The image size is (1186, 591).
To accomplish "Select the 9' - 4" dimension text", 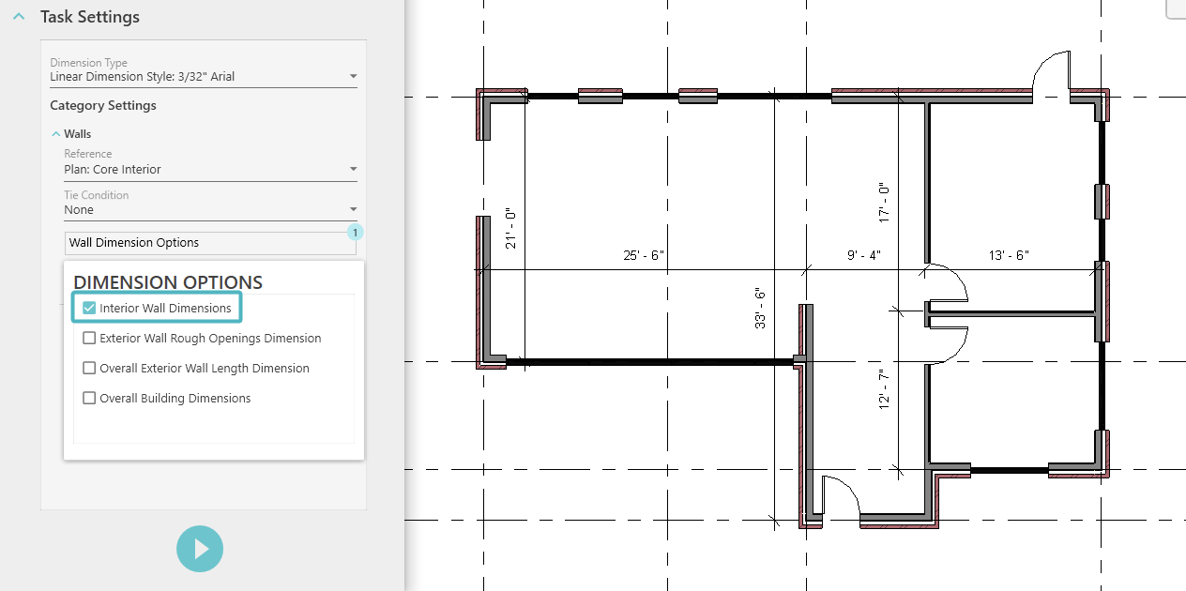I will click(x=863, y=255).
